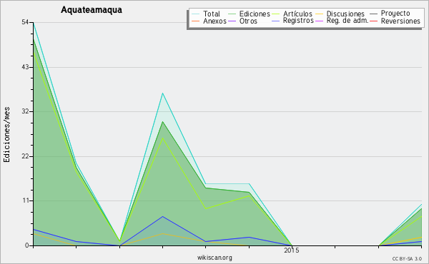Click the cyan Total legend line swatch
Viewport: 429px width, 264px height.
pyautogui.click(x=195, y=14)
